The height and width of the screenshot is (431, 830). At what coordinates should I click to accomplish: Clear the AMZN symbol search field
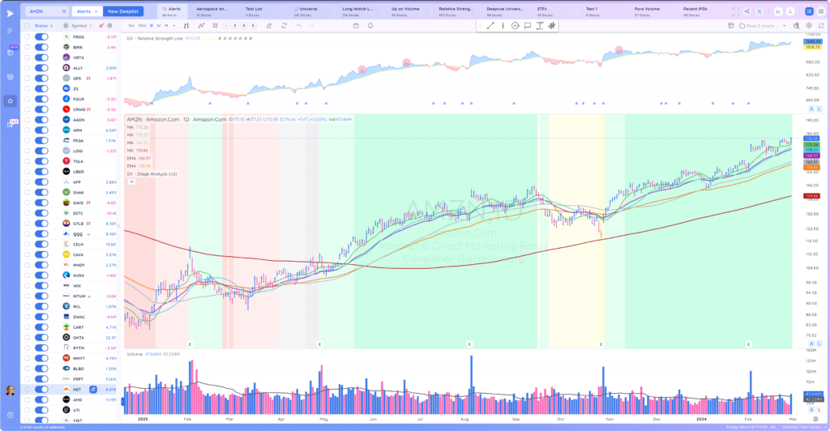click(x=64, y=11)
